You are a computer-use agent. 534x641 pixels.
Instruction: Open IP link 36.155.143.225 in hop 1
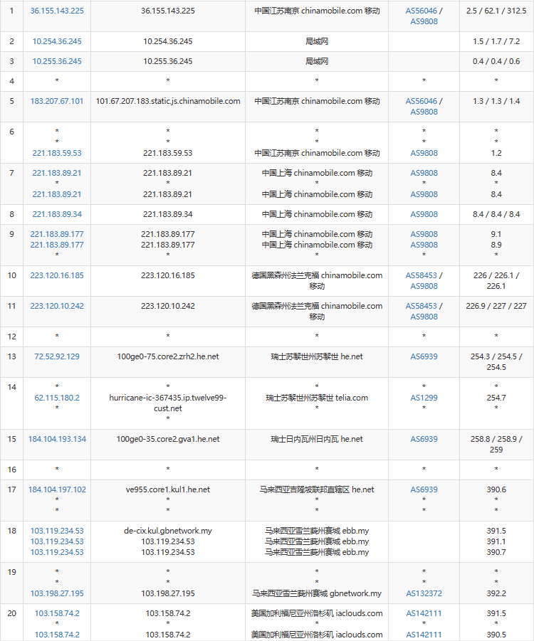tap(57, 11)
